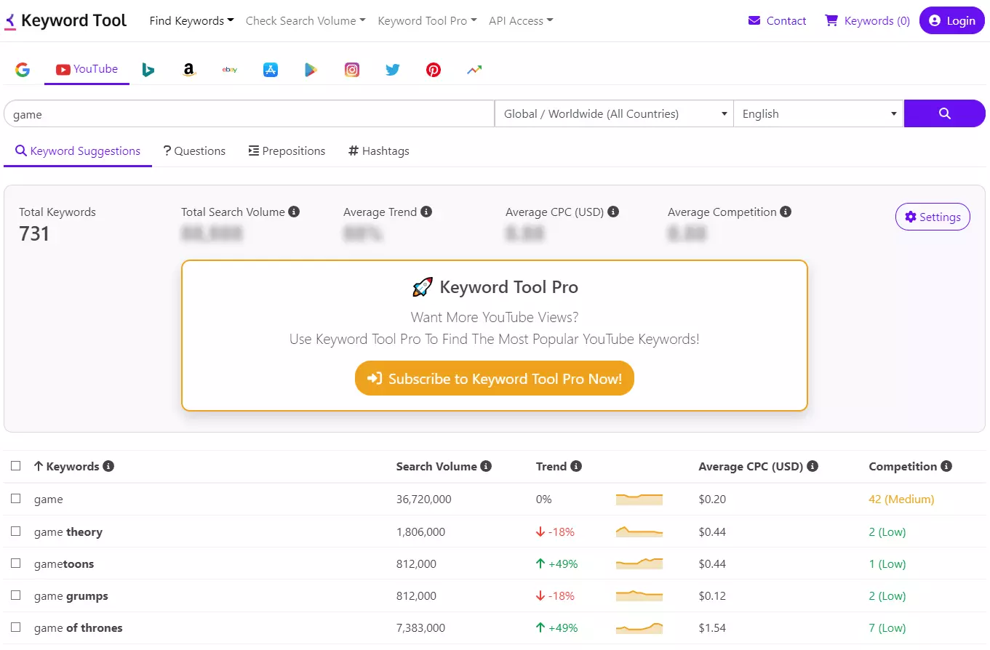Image resolution: width=990 pixels, height=650 pixels.
Task: Click info icon in Keywords column header
Action: tap(108, 466)
